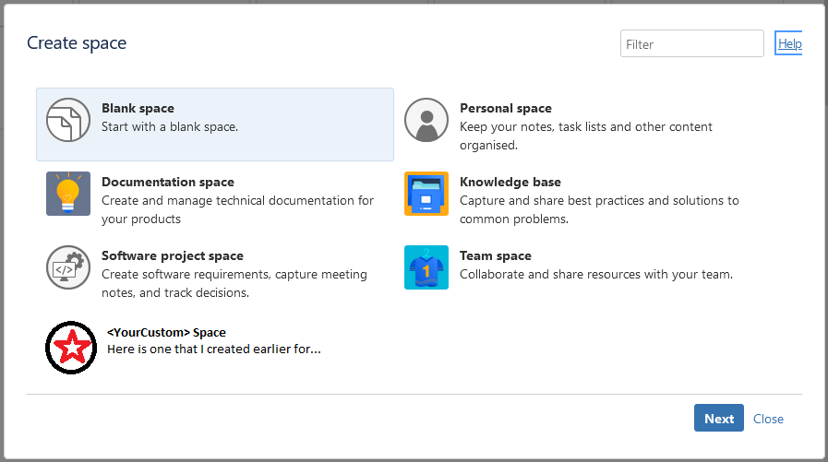Image resolution: width=828 pixels, height=462 pixels.
Task: Click 'Here is one that I created earlier' text
Action: [x=214, y=349]
